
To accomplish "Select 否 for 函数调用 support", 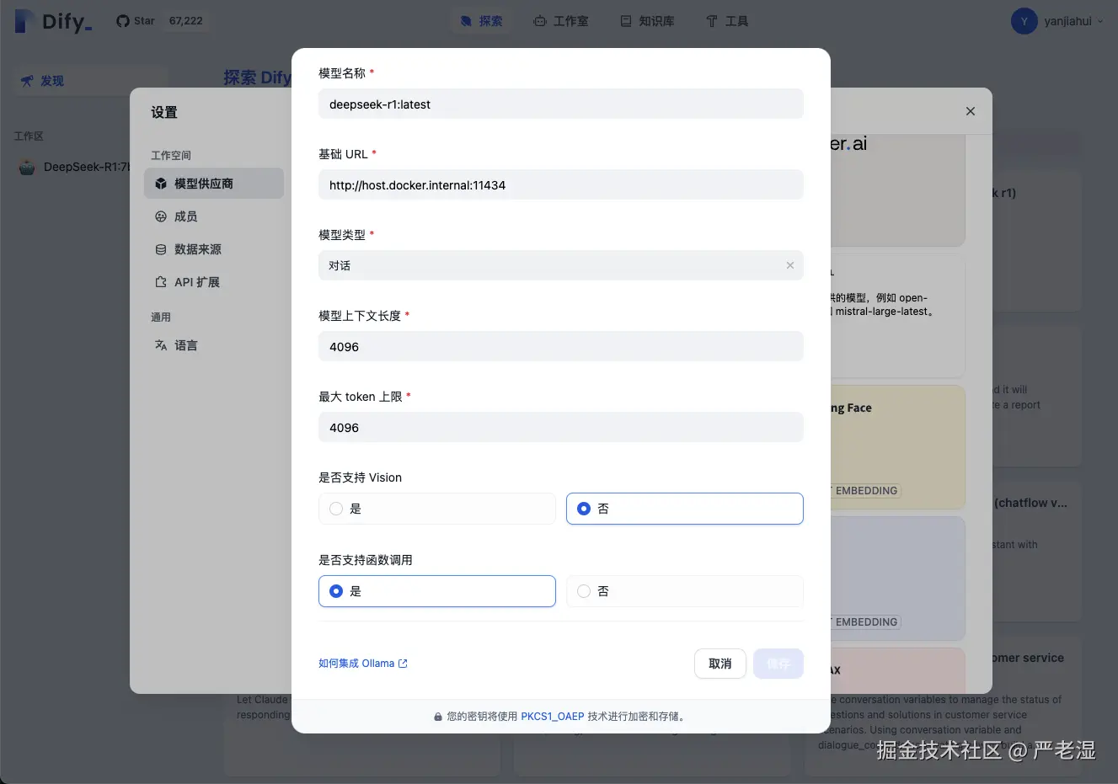I will coord(685,591).
